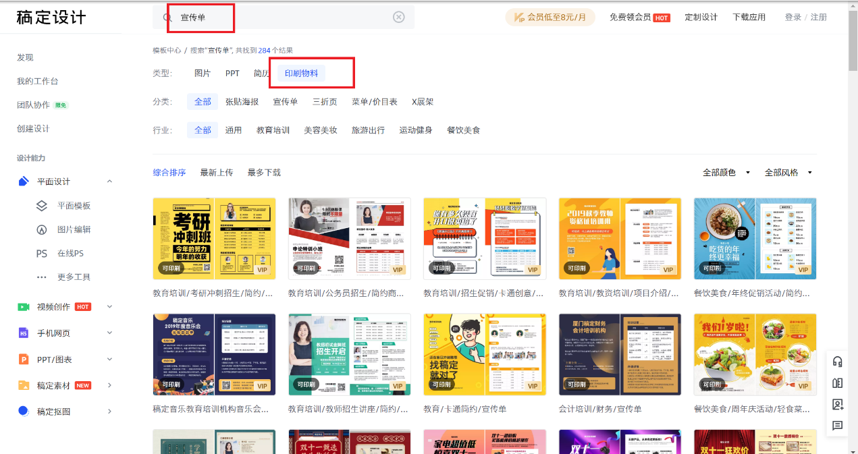Expand the 全部风格 dropdown
This screenshot has height=454, width=858.
[x=788, y=173]
